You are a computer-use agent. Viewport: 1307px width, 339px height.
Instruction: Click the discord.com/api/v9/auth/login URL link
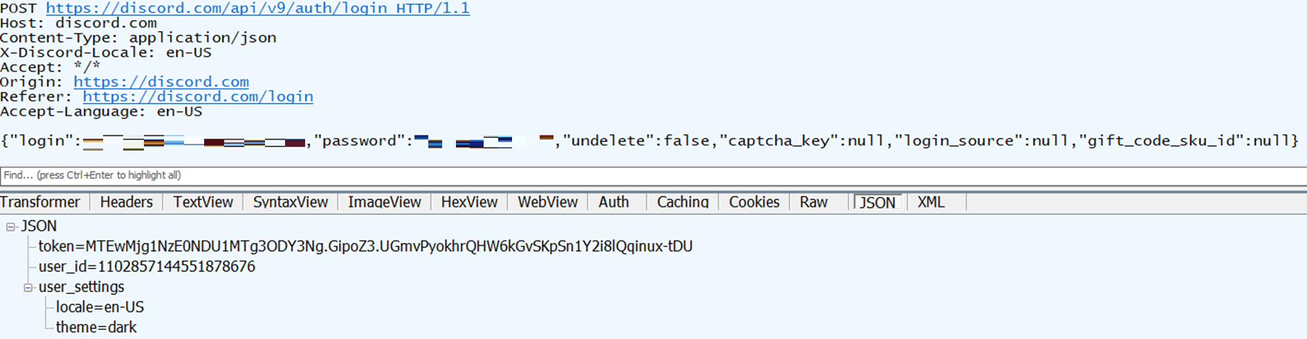[x=257, y=8]
